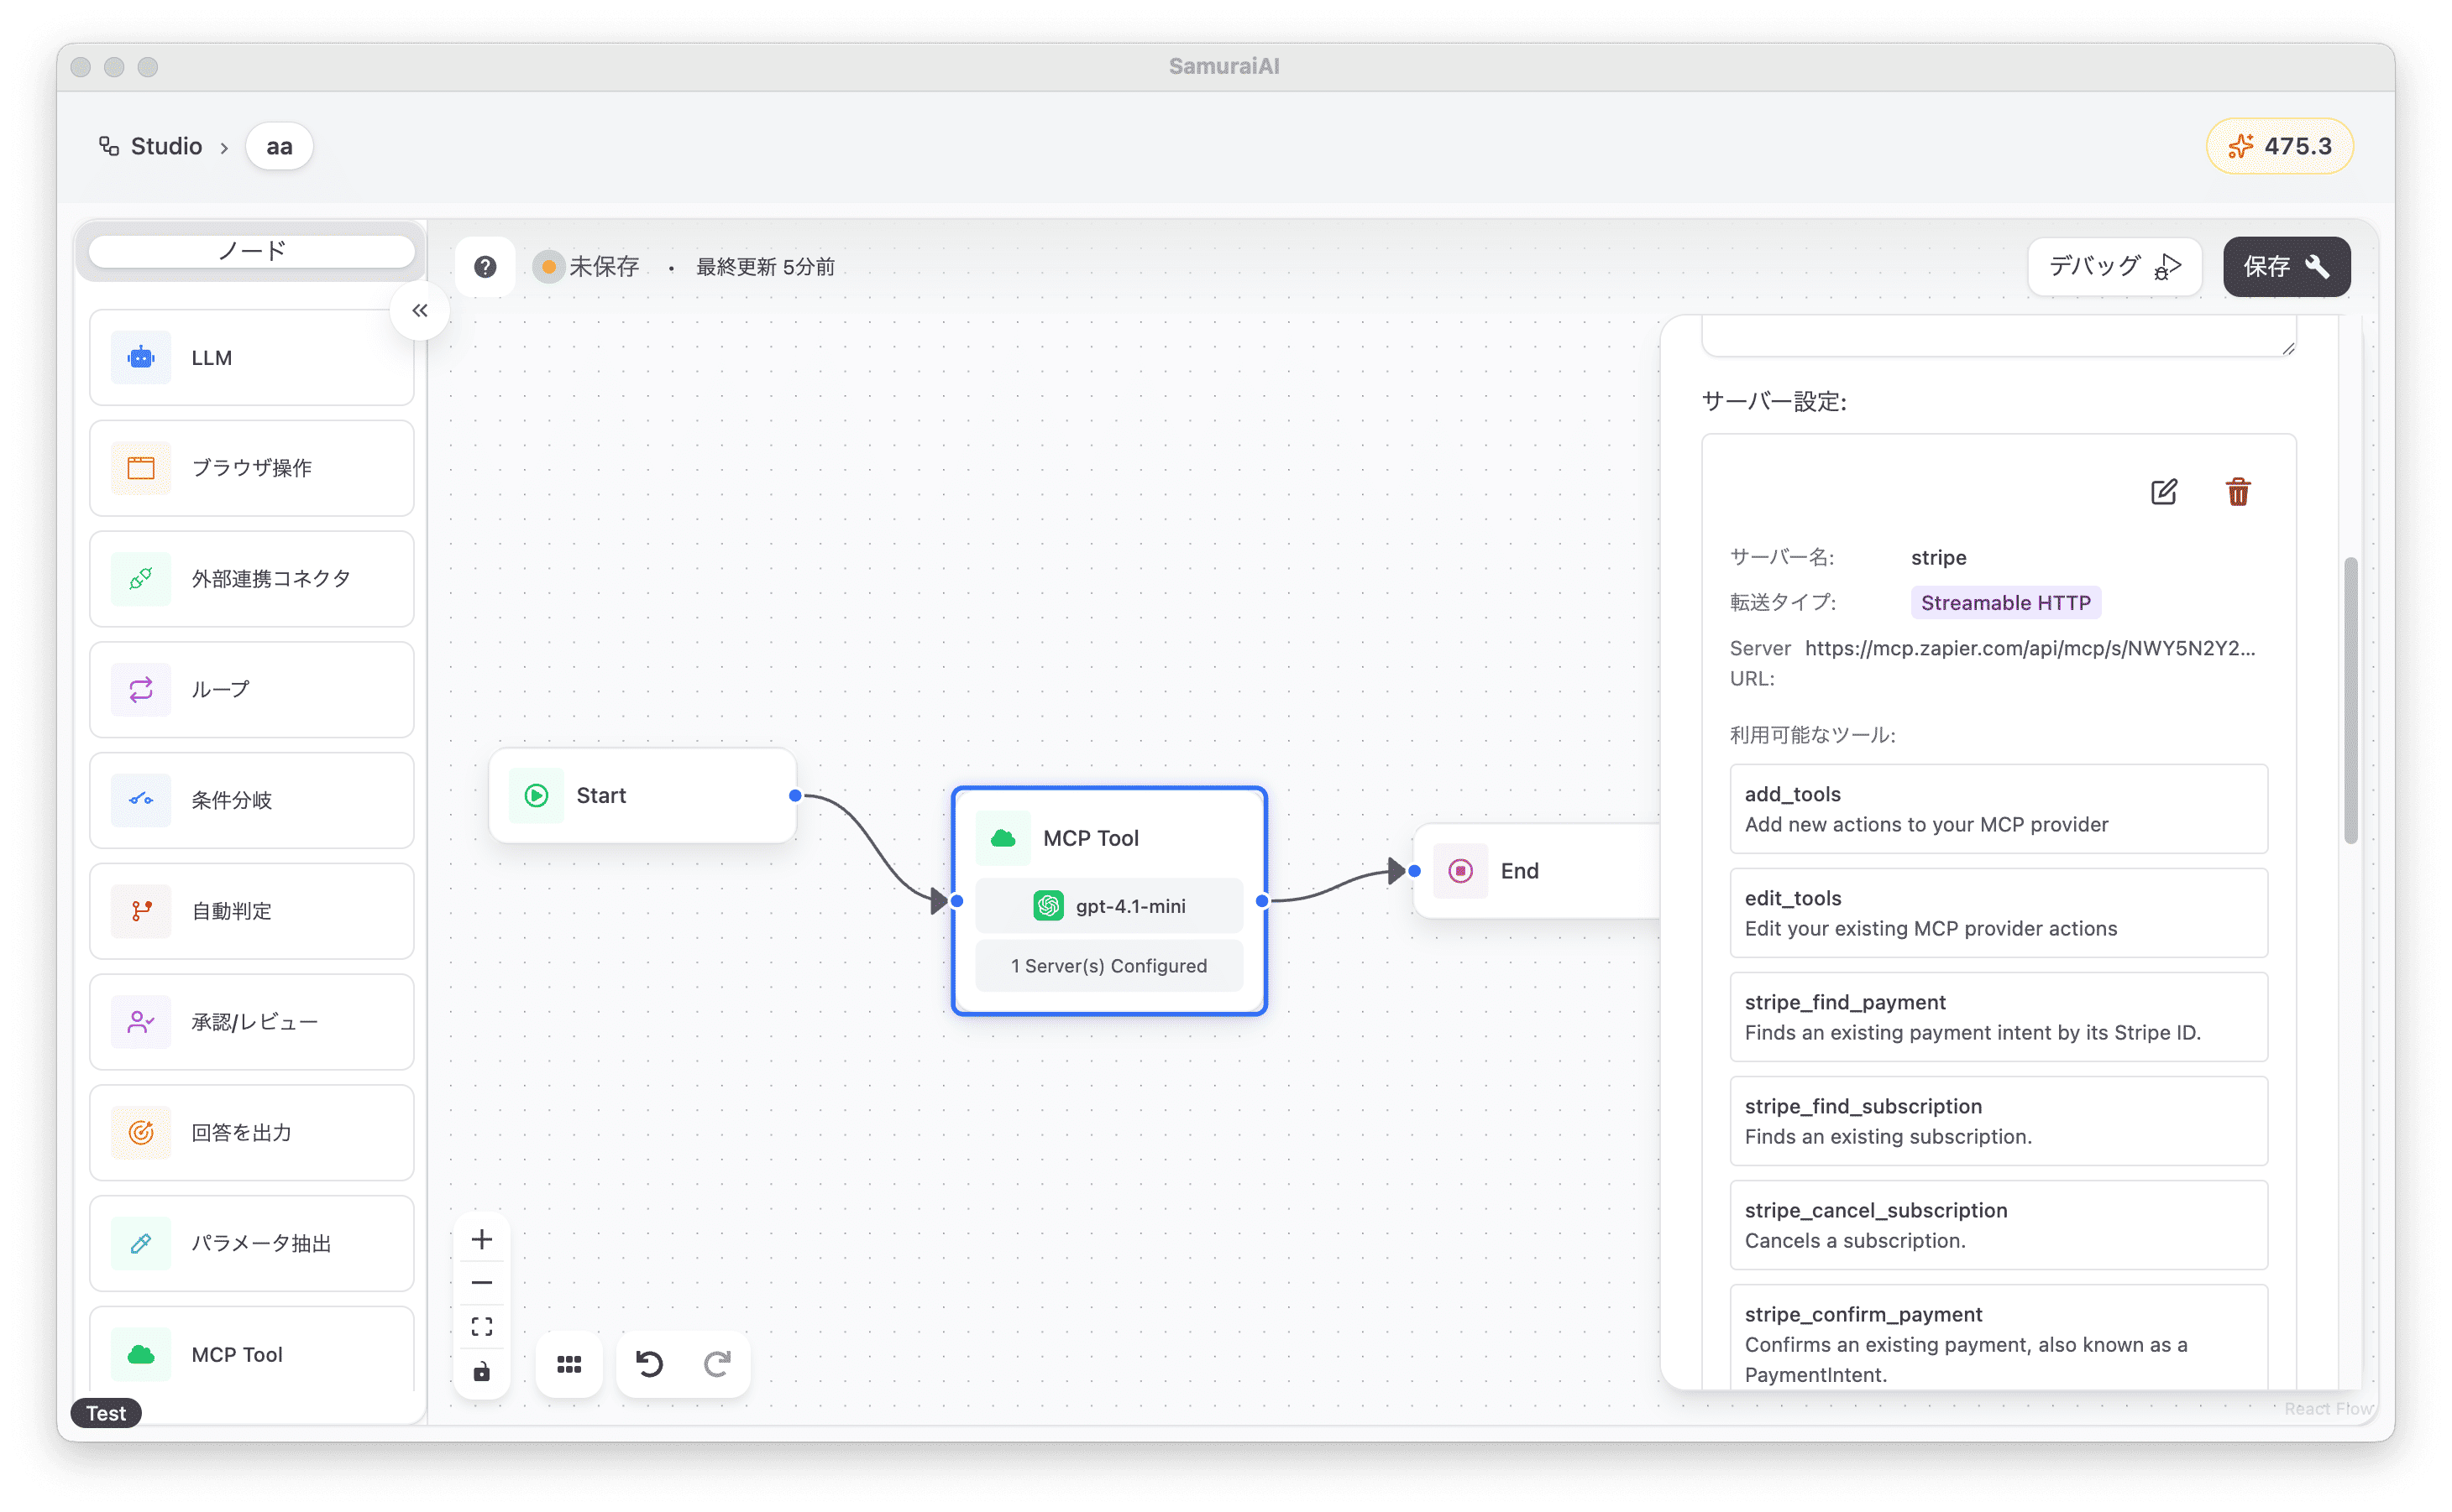Viewport: 2452px width, 1512px height.
Task: Click the stripe_find_payment tool entry
Action: tap(1998, 1017)
